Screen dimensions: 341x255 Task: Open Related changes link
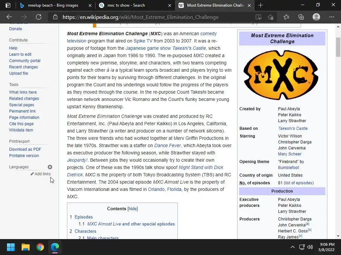click(24, 98)
